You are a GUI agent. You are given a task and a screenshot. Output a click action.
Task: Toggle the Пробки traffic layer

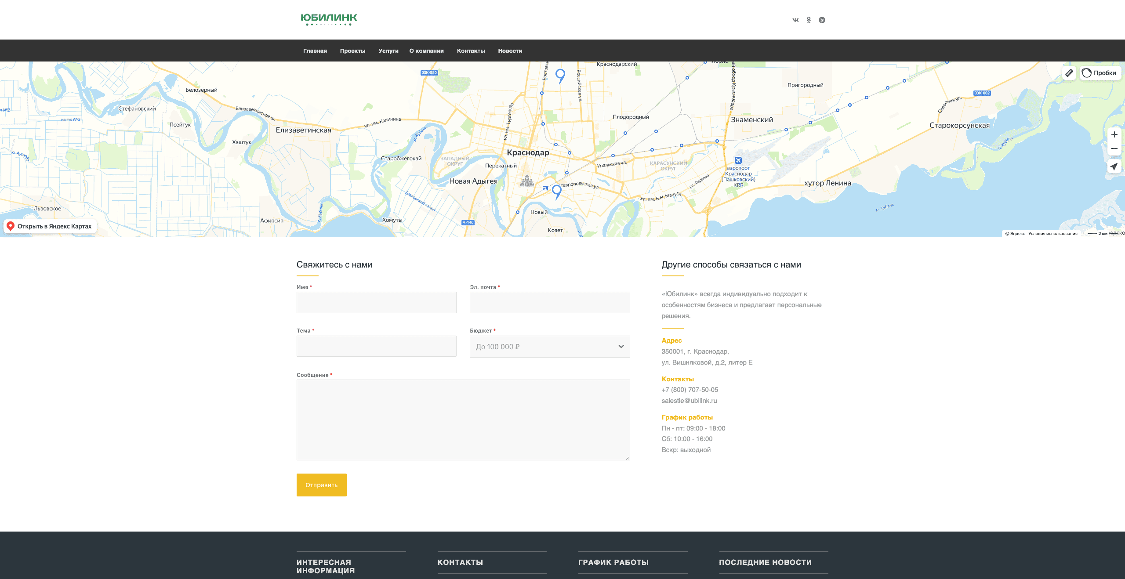pos(1100,73)
